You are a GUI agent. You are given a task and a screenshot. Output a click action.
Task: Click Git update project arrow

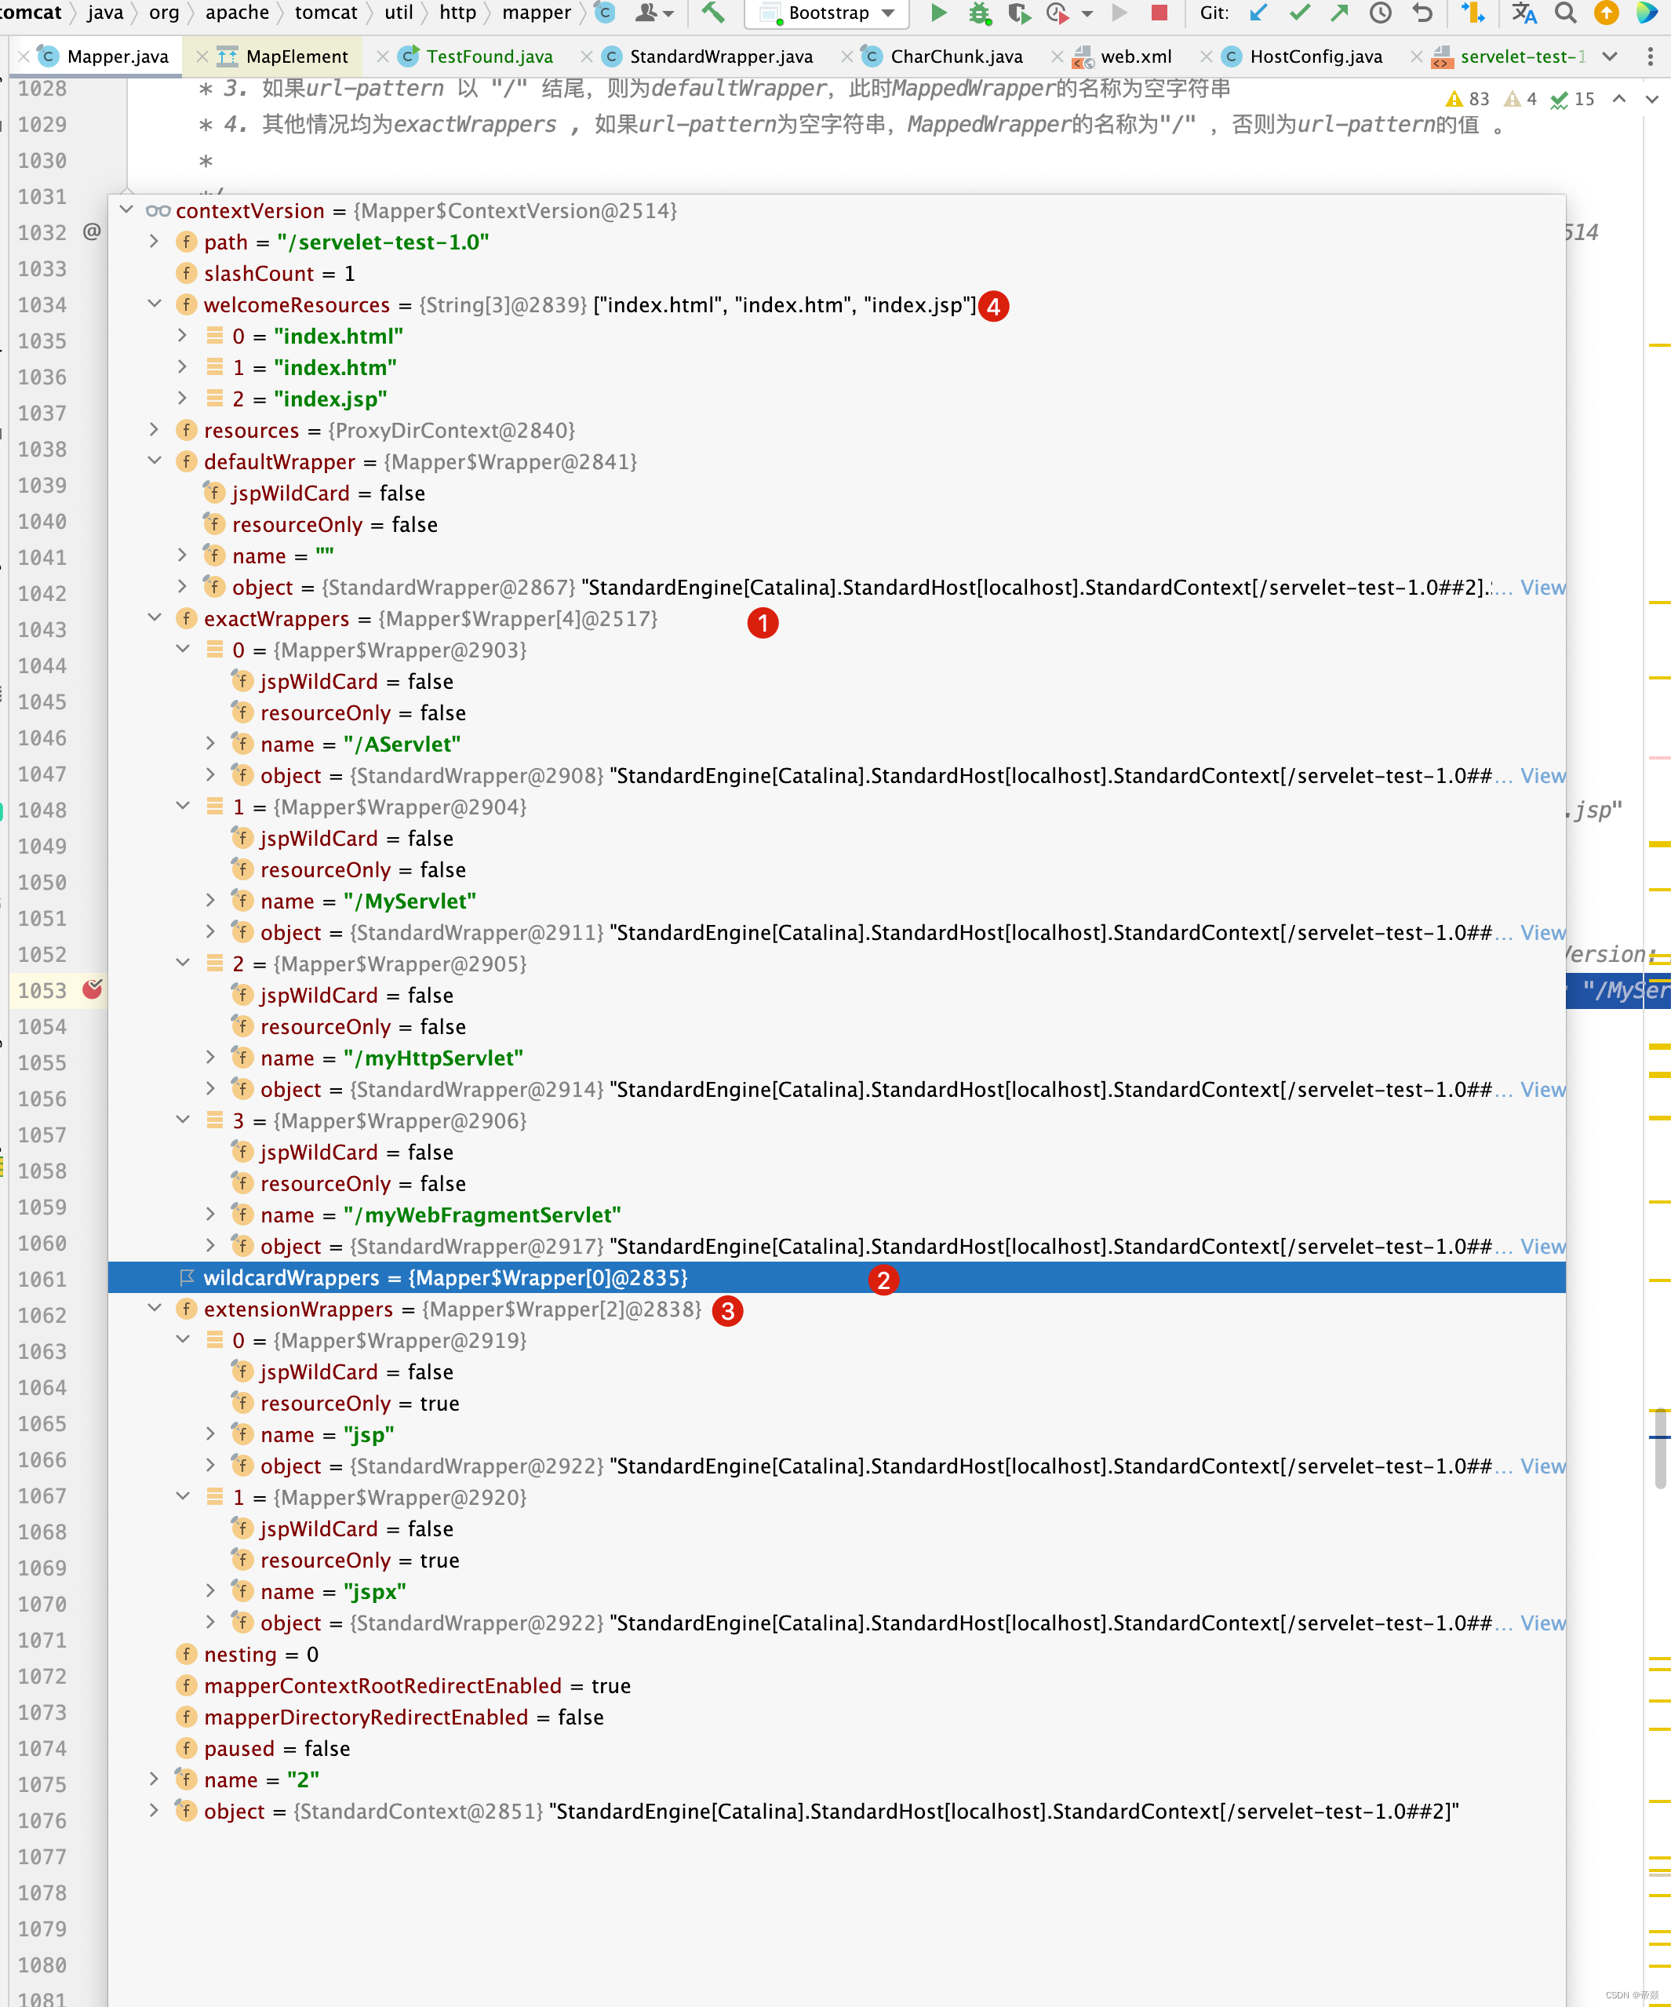pyautogui.click(x=1259, y=13)
